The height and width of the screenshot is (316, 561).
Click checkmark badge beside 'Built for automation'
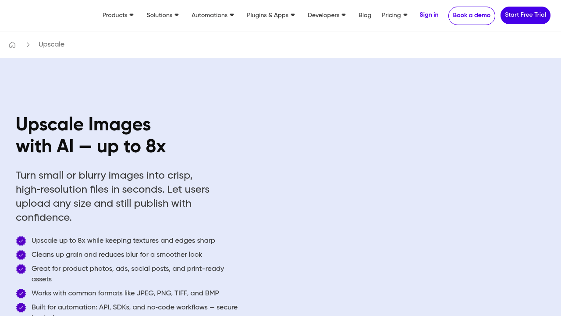tap(21, 308)
